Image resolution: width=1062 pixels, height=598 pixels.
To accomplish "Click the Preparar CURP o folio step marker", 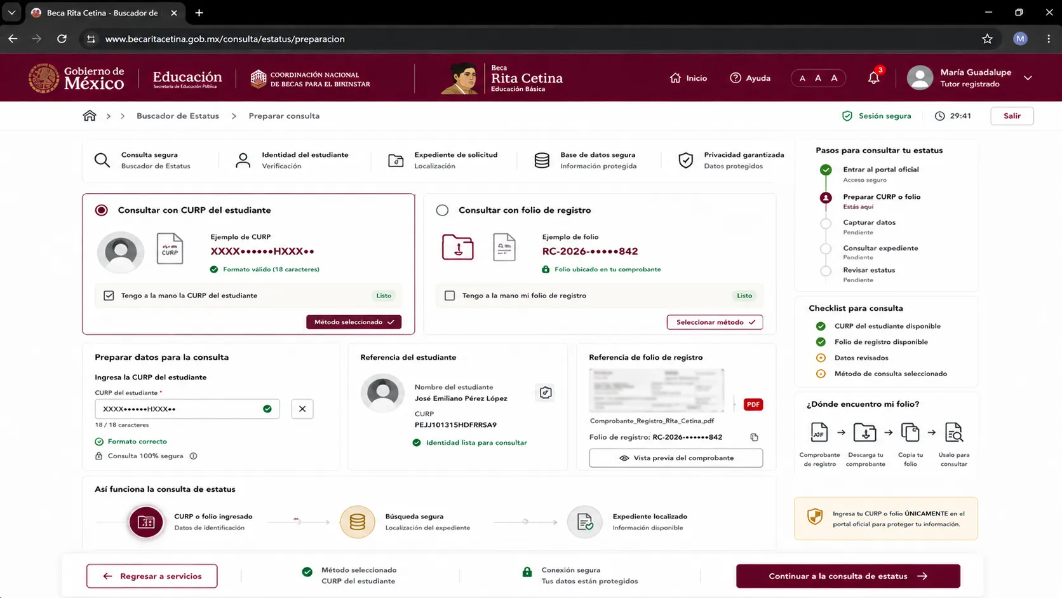I will (x=825, y=198).
